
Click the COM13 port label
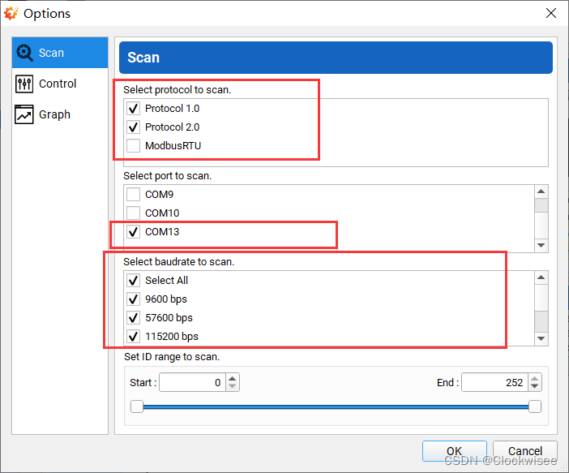click(x=162, y=232)
